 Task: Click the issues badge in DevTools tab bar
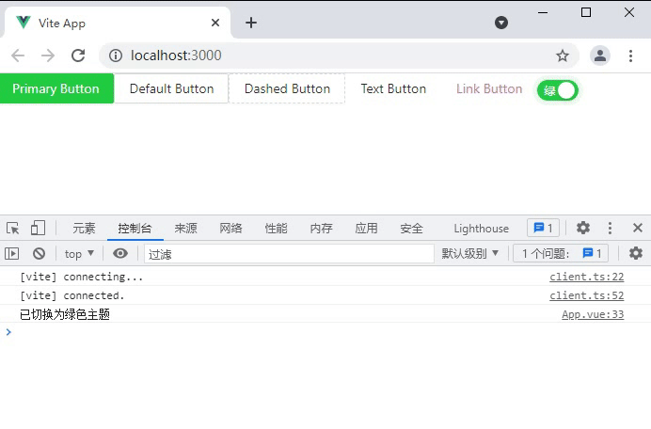point(543,228)
